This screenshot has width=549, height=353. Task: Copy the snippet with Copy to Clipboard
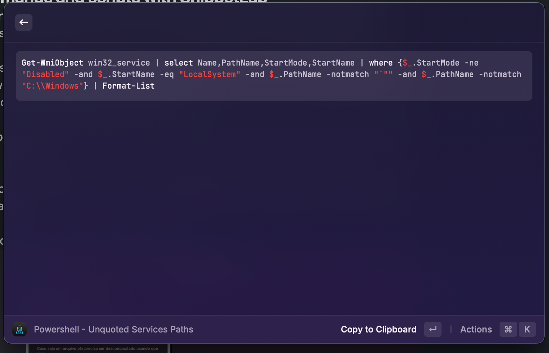(x=378, y=329)
